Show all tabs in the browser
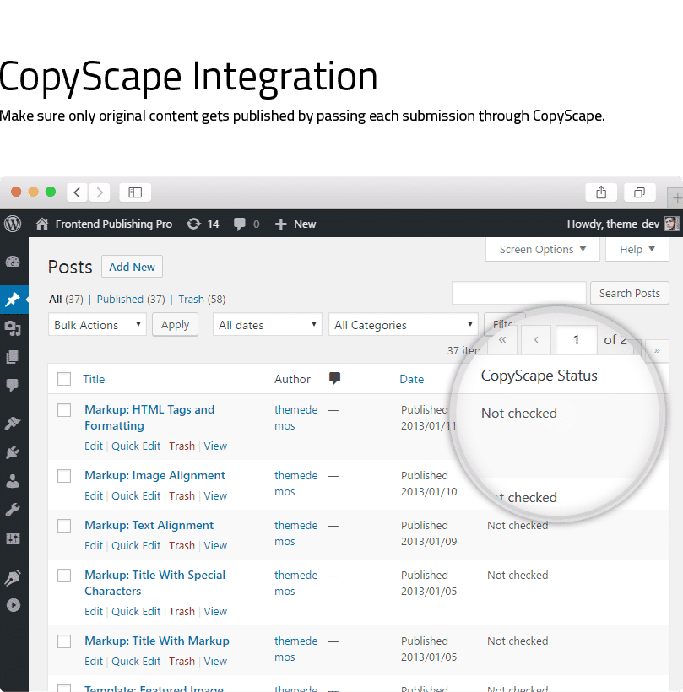The height and width of the screenshot is (692, 683). point(639,192)
